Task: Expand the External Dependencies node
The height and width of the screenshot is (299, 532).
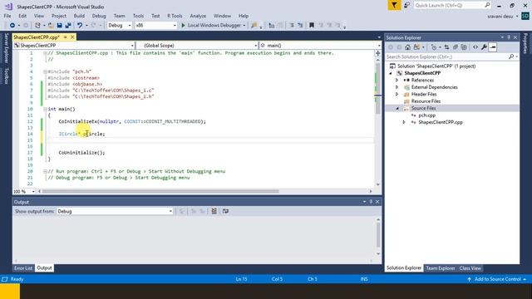Action: coord(397,87)
